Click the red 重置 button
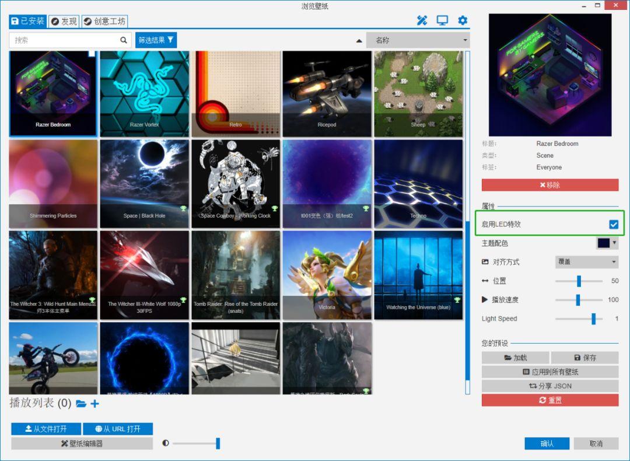Screen dimensions: 630x461 coord(550,400)
